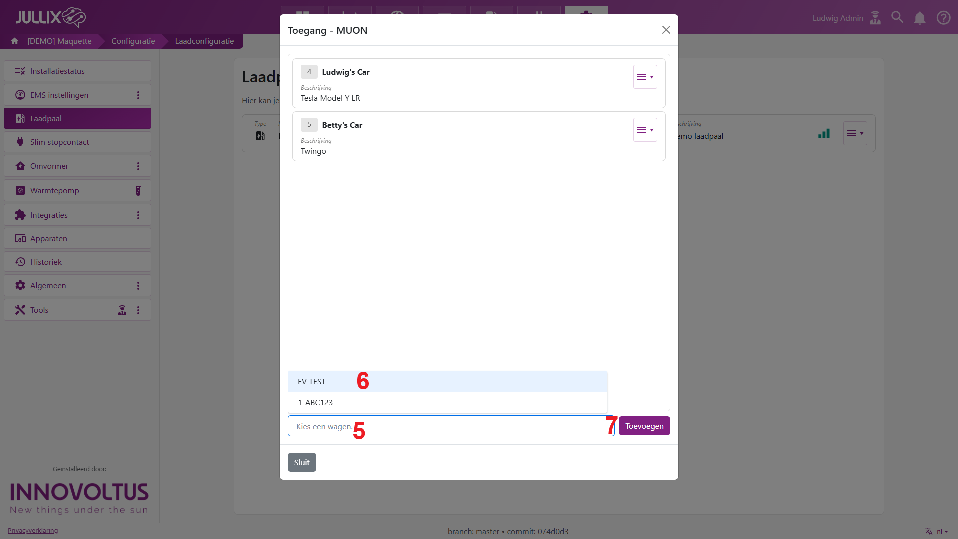958x539 pixels.
Task: Click the help question mark icon
Action: click(x=943, y=18)
